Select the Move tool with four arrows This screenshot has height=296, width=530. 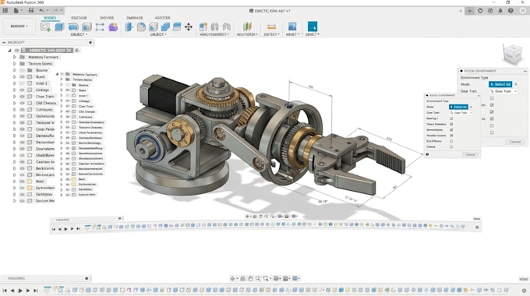pyautogui.click(x=189, y=26)
